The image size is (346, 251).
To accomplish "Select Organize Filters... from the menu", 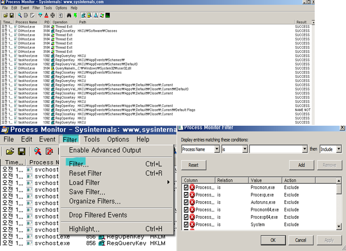I will click(x=116, y=201).
